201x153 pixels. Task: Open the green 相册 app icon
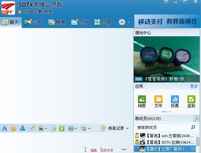tap(142, 99)
